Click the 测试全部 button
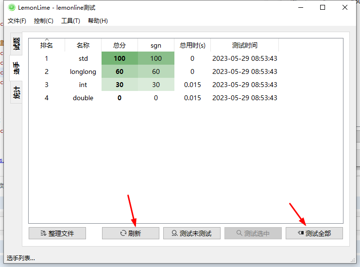The image size is (360, 267). pyautogui.click(x=314, y=233)
